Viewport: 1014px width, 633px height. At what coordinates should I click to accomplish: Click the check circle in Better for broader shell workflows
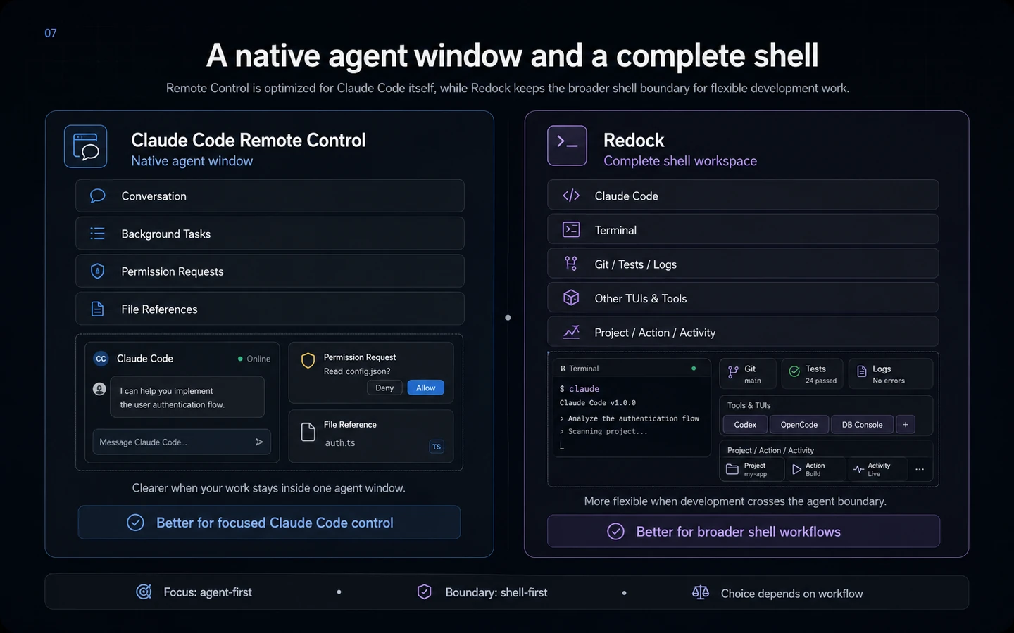tap(615, 532)
